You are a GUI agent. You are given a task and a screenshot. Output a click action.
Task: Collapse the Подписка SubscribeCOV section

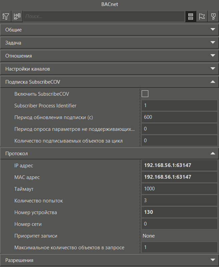(x=109, y=82)
